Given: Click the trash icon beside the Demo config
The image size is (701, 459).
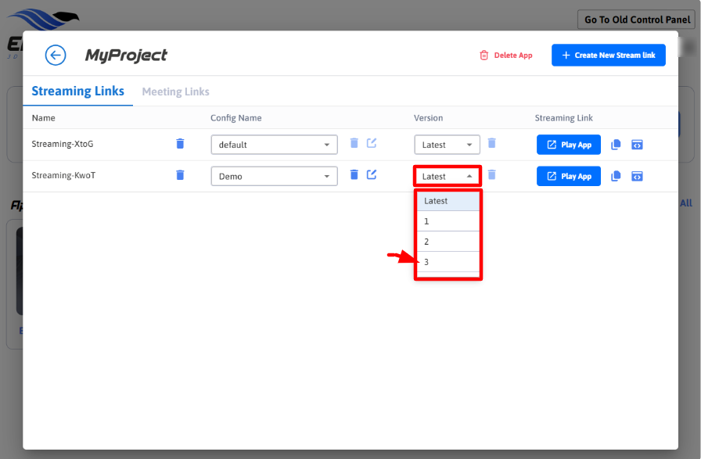Looking at the screenshot, I should [x=354, y=175].
